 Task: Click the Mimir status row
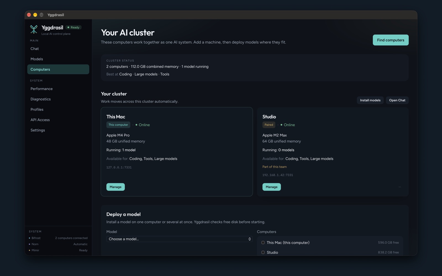[x=58, y=250]
